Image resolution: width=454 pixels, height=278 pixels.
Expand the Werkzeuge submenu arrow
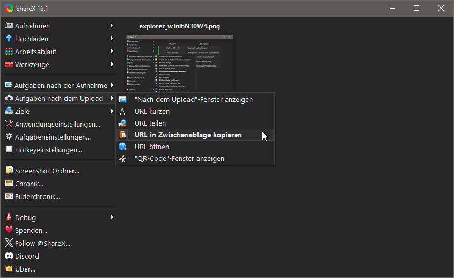112,64
